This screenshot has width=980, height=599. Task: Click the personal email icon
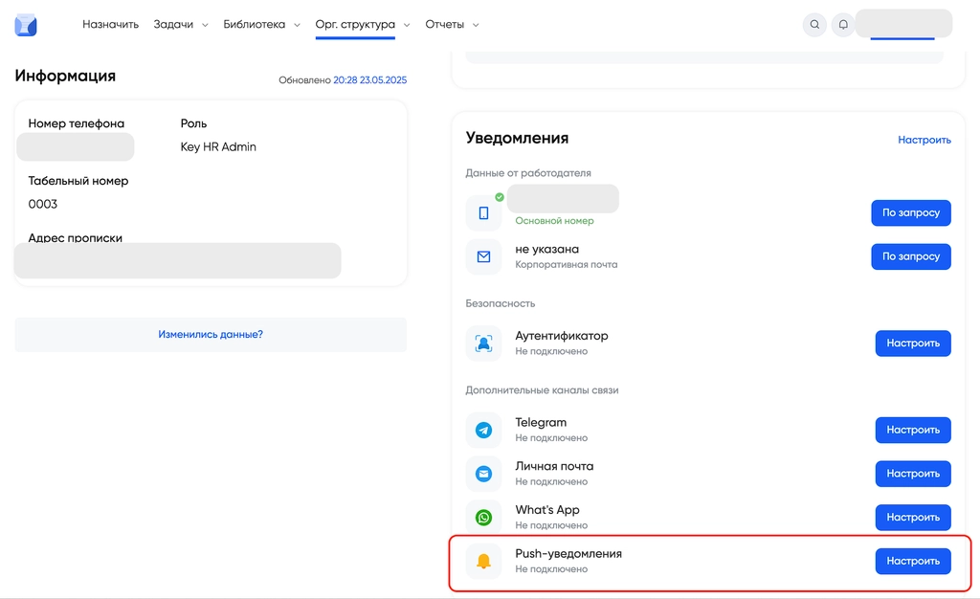483,474
